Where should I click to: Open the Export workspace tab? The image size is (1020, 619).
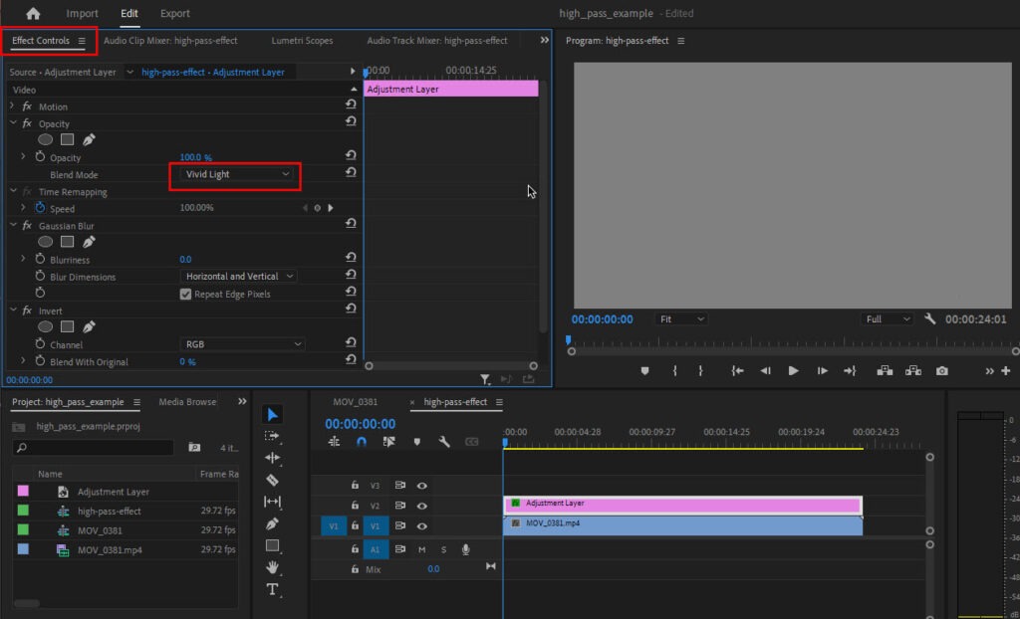[x=174, y=14]
